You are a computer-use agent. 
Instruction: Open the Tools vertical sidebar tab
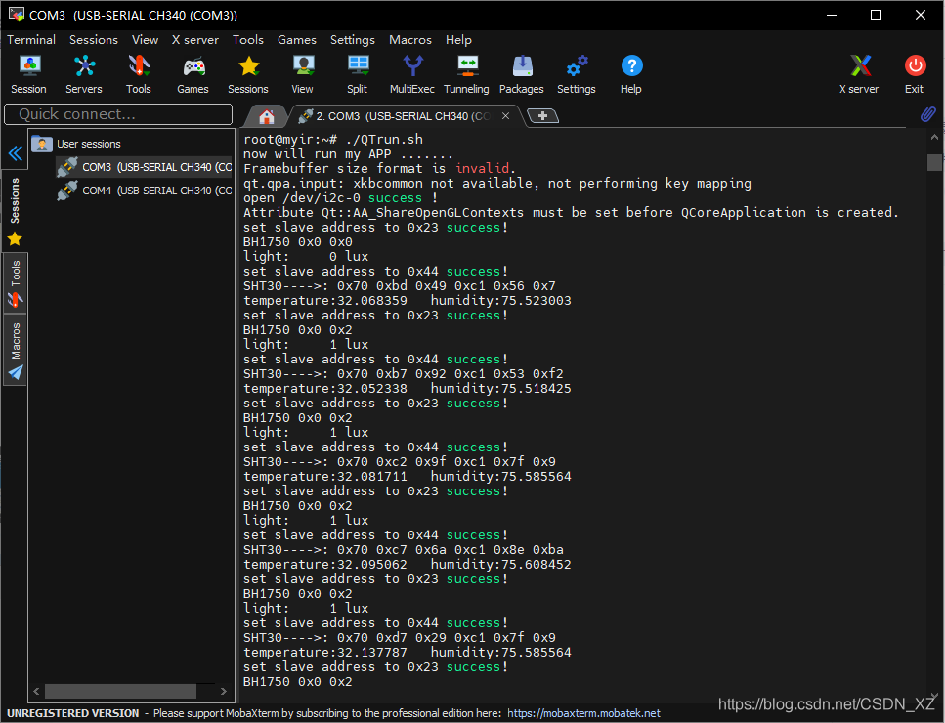coord(15,282)
